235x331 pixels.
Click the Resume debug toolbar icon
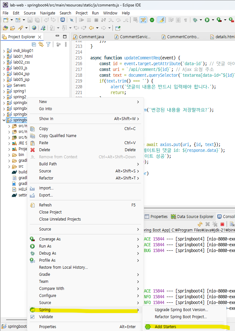pyautogui.click(x=81, y=20)
